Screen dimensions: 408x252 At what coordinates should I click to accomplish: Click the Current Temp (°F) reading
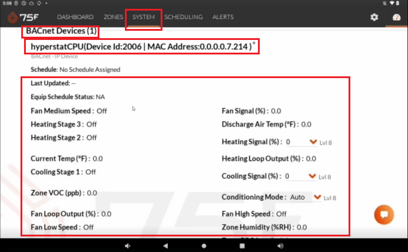pos(67,159)
